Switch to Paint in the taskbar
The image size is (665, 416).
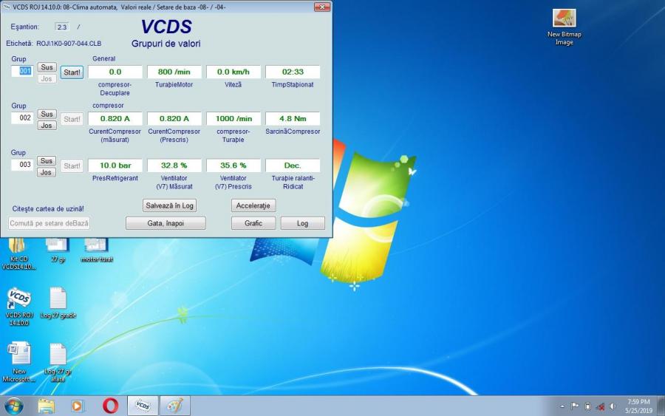(x=174, y=406)
